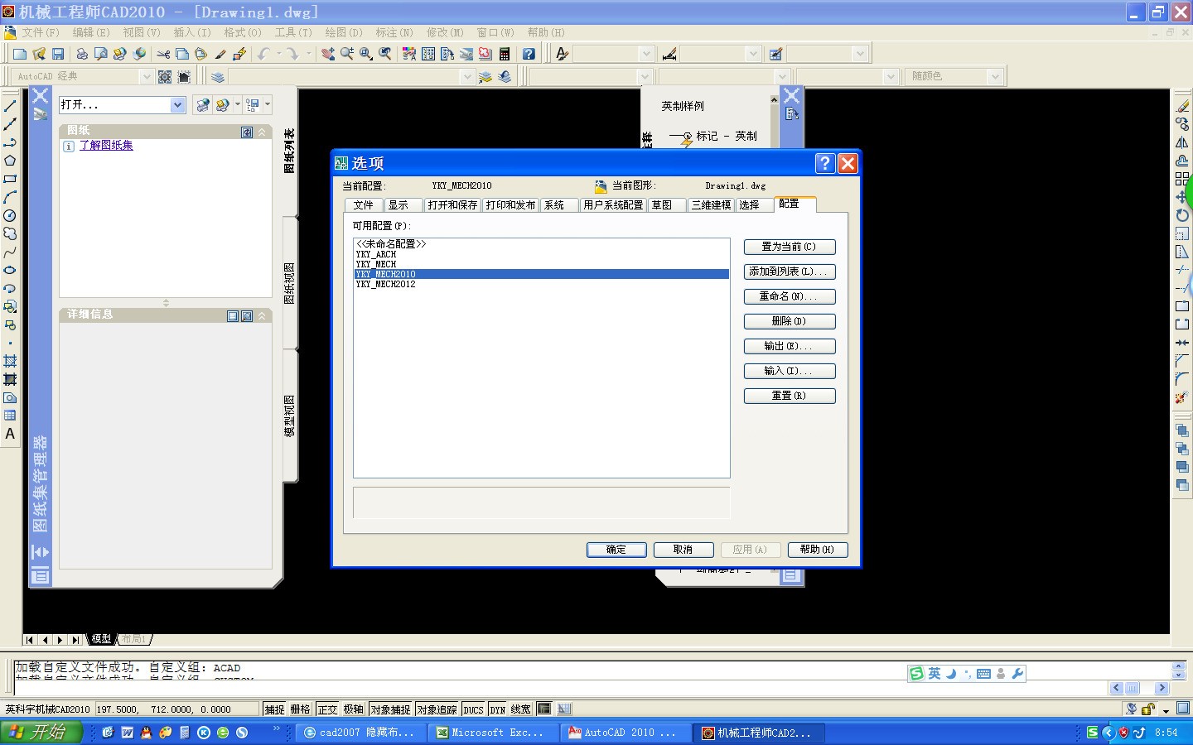The width and height of the screenshot is (1193, 745).
Task: Select the Polygon draw tool
Action: 10,161
